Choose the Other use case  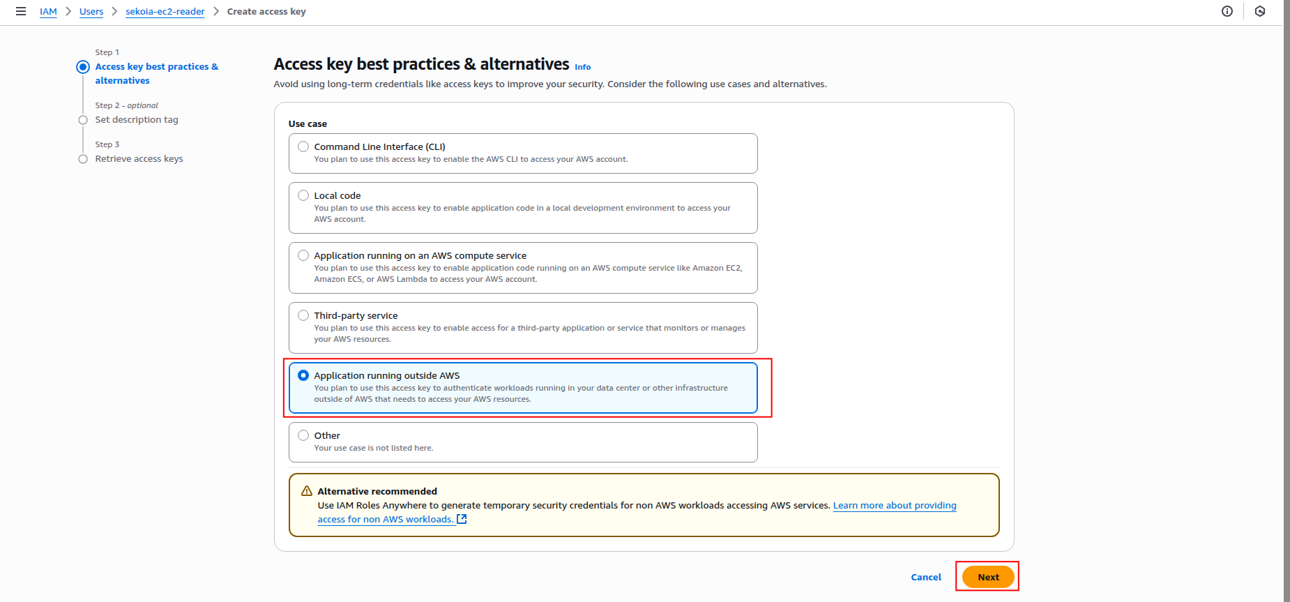303,435
